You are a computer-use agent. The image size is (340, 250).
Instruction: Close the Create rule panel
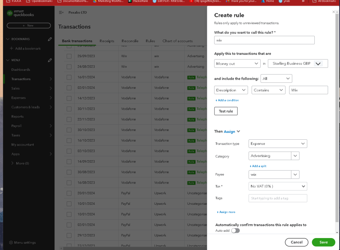pyautogui.click(x=333, y=12)
